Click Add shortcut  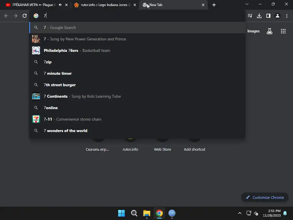click(x=195, y=149)
